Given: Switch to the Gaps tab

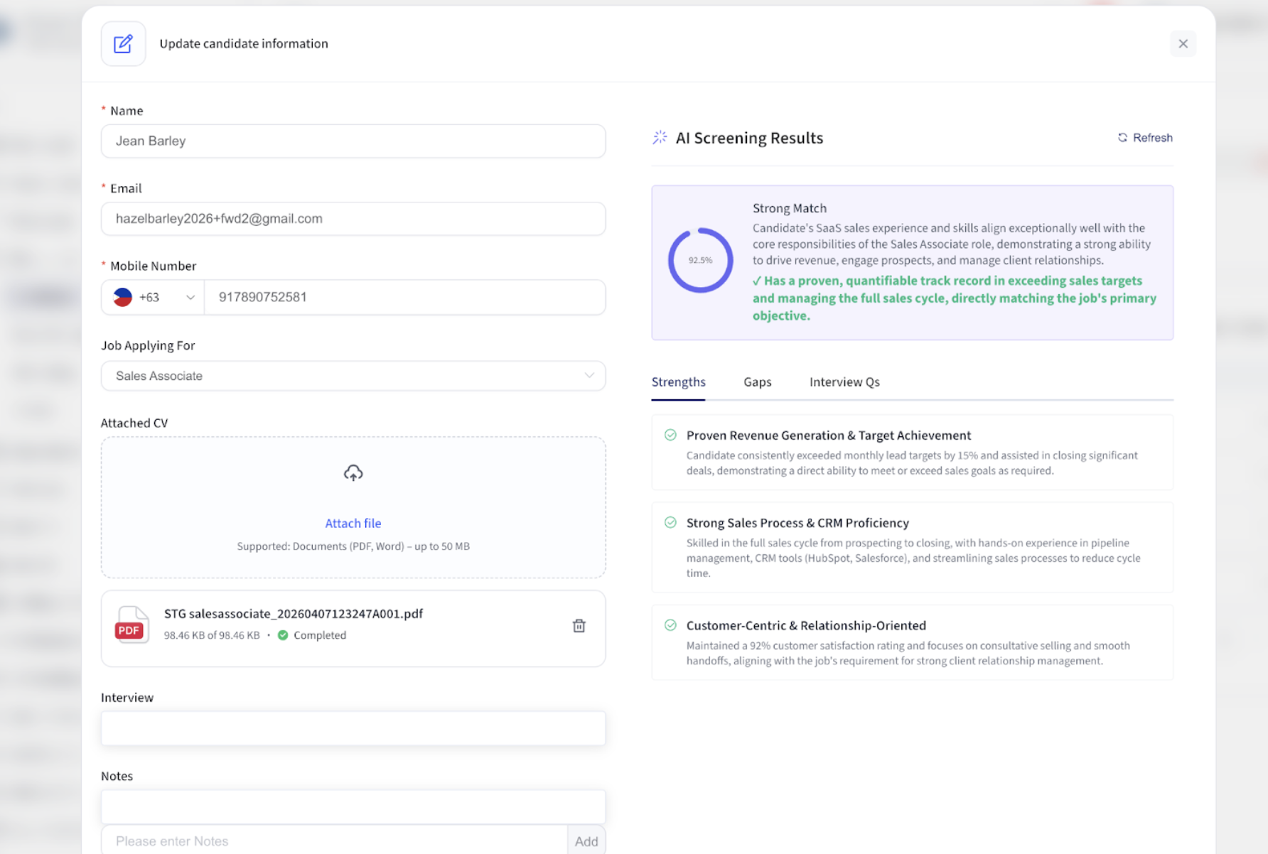Looking at the screenshot, I should click(757, 382).
